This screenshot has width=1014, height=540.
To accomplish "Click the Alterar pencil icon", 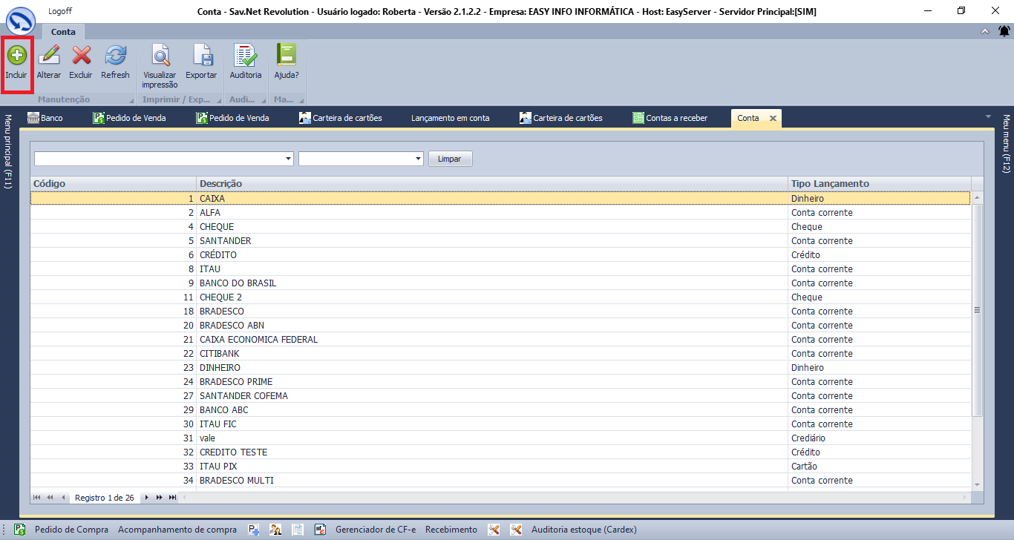I will point(49,56).
